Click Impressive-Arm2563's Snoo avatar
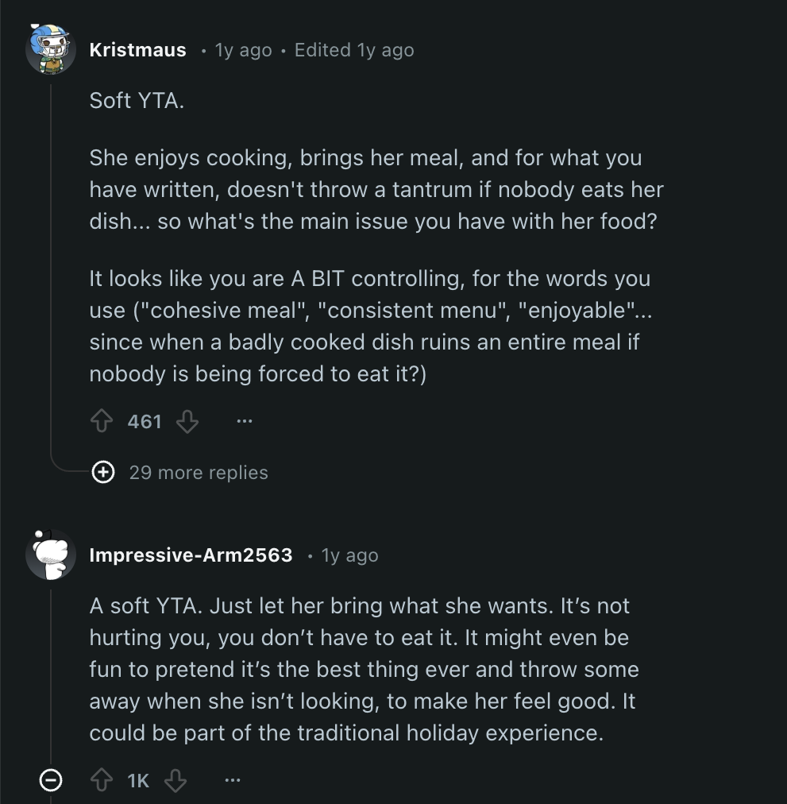 (51, 555)
